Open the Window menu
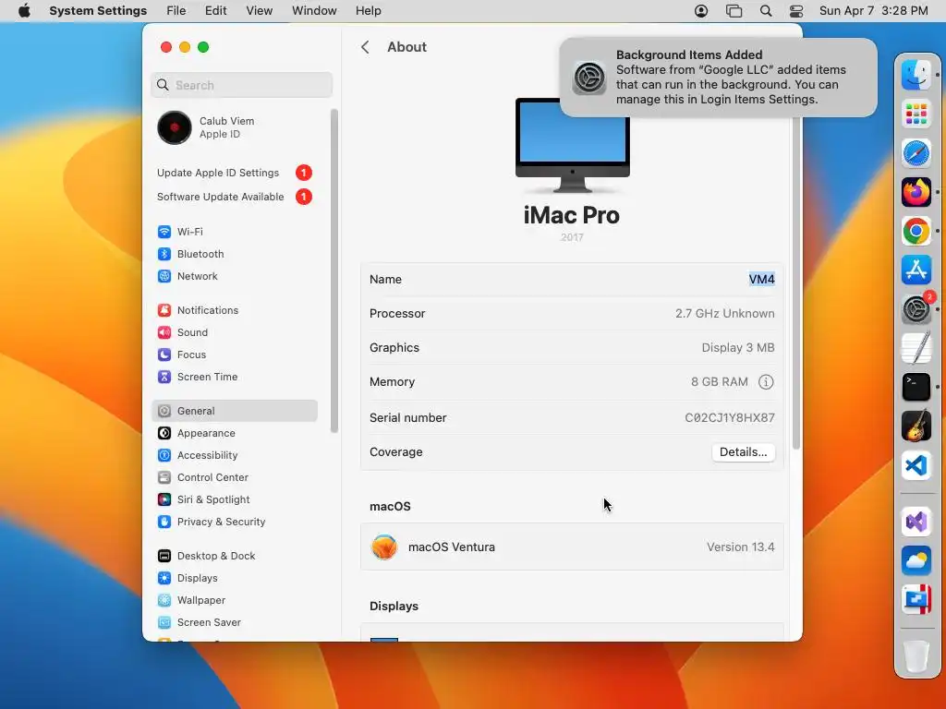 (x=314, y=11)
